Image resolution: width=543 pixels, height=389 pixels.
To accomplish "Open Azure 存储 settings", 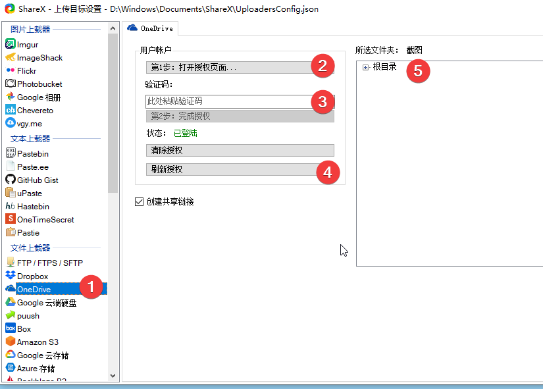I will [36, 369].
